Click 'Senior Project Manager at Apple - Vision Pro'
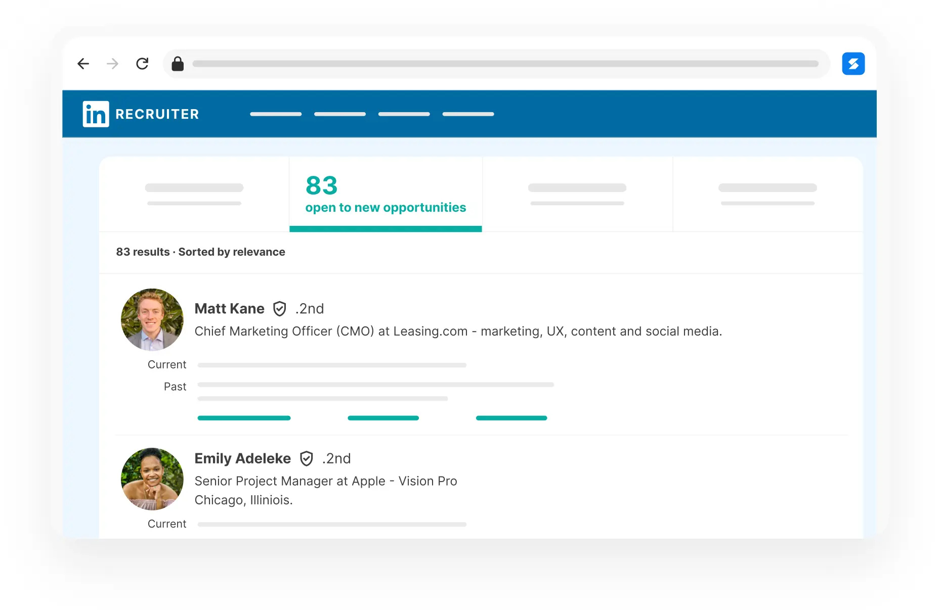The height and width of the screenshot is (614, 939). pos(326,481)
